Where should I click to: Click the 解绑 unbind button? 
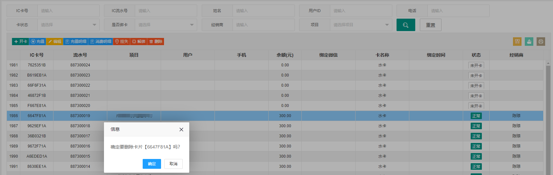click(139, 42)
